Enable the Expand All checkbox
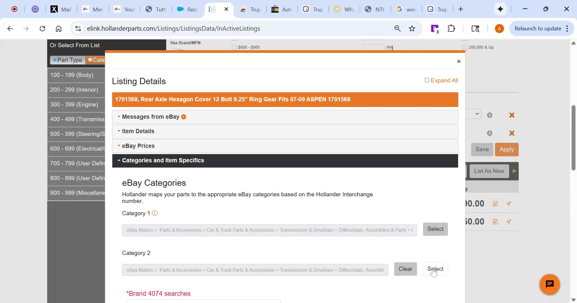 pyautogui.click(x=427, y=80)
